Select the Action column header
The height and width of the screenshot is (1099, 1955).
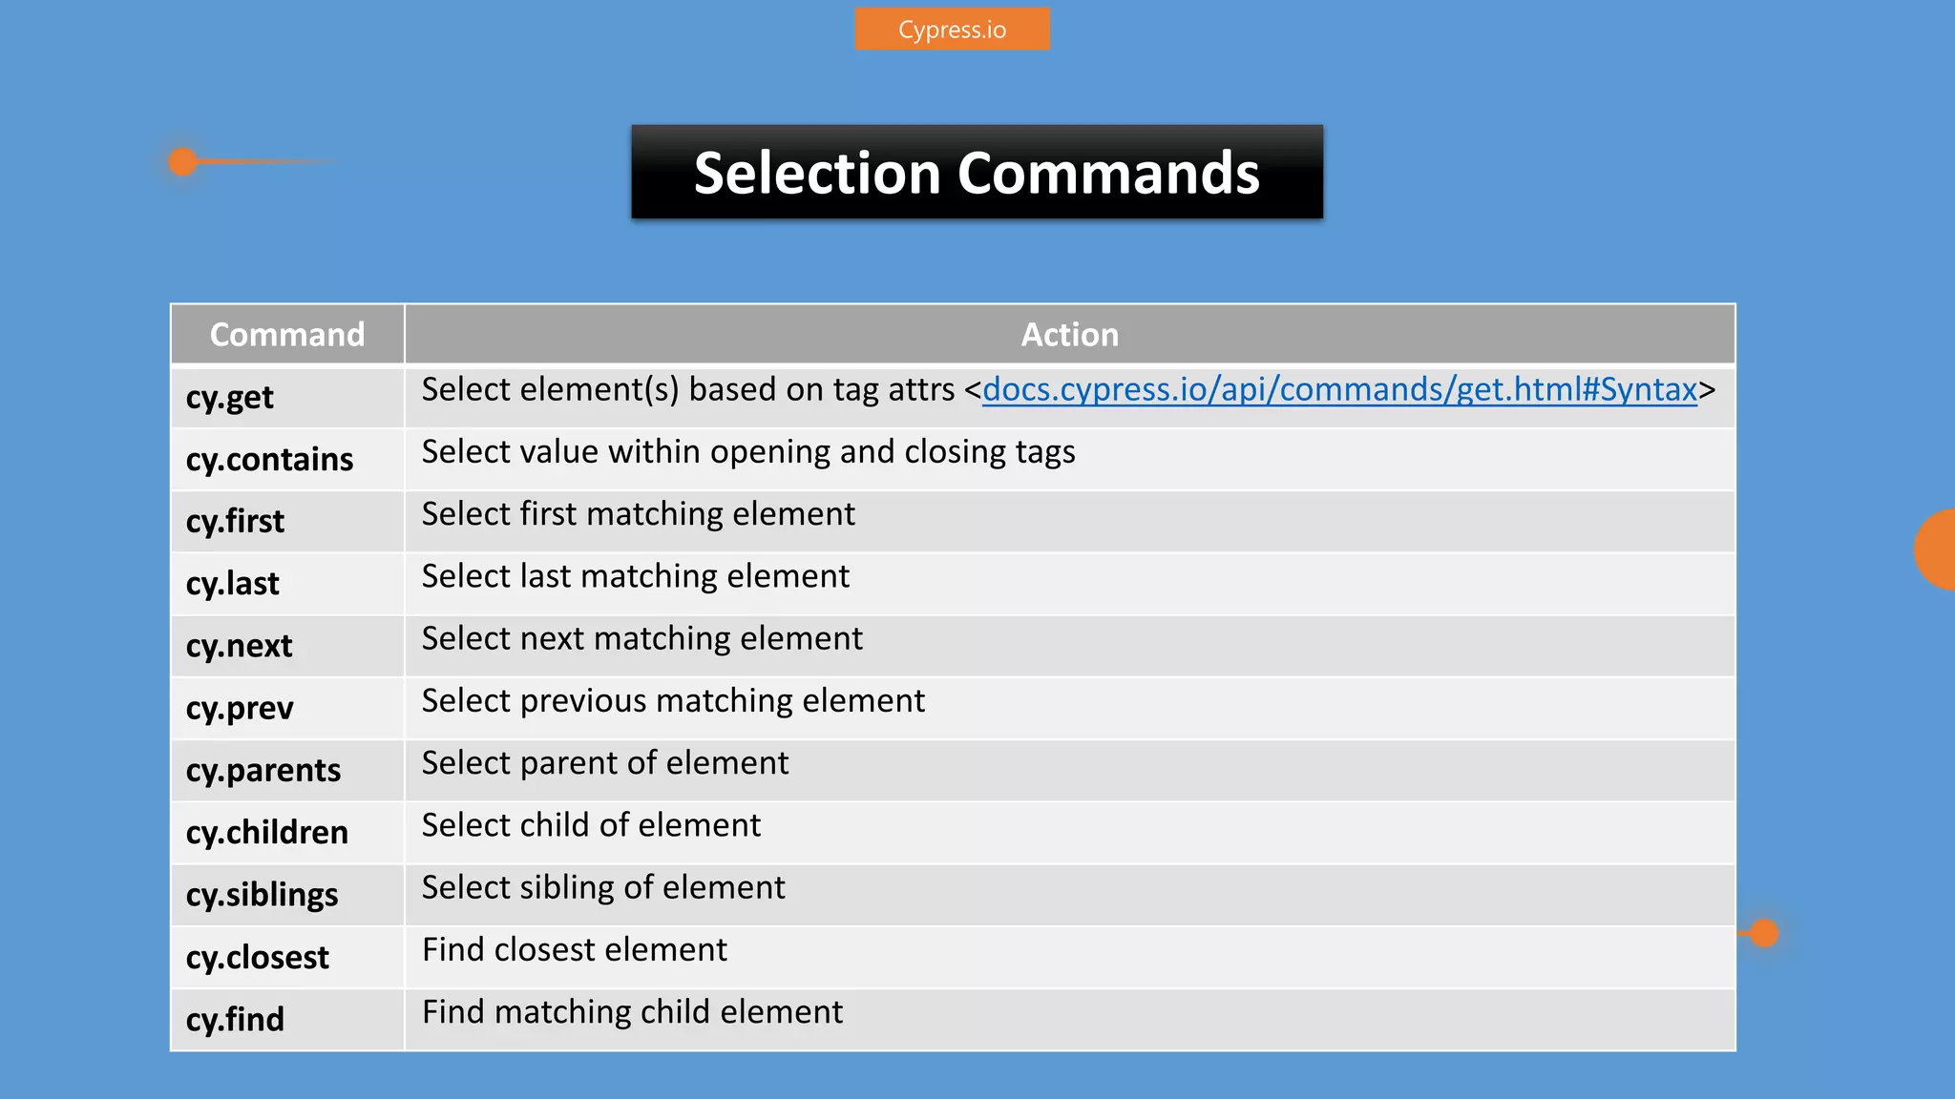(1069, 334)
